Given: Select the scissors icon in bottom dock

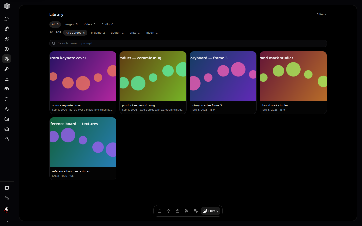Looking at the screenshot, I should pyautogui.click(x=187, y=211).
